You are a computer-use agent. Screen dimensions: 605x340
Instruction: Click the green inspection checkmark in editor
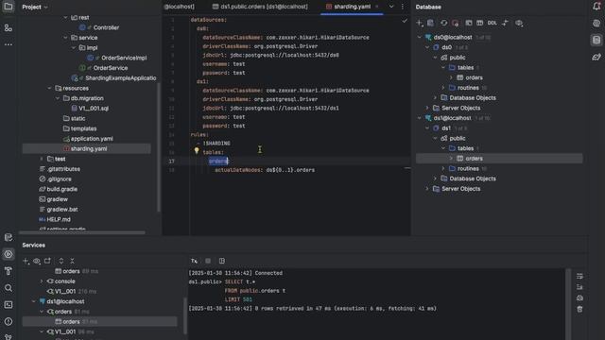[x=405, y=21]
